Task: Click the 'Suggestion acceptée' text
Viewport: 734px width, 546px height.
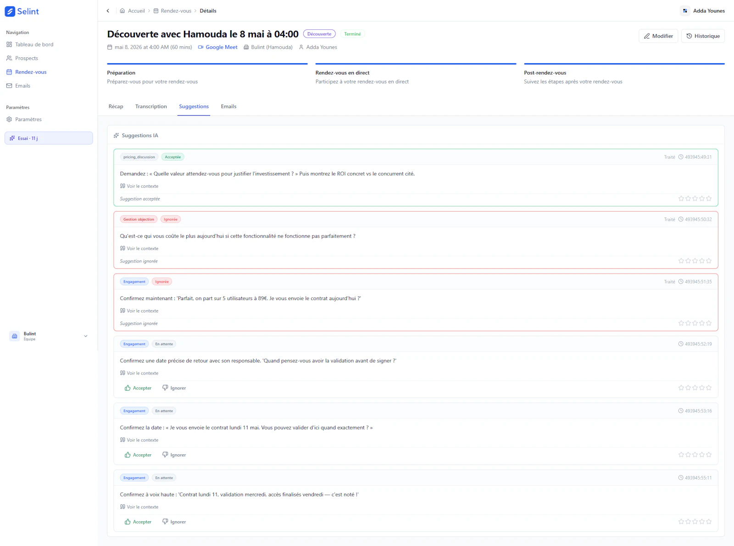Action: click(x=140, y=199)
